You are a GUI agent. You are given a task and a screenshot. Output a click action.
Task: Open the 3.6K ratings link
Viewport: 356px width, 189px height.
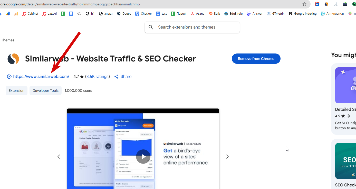[97, 77]
